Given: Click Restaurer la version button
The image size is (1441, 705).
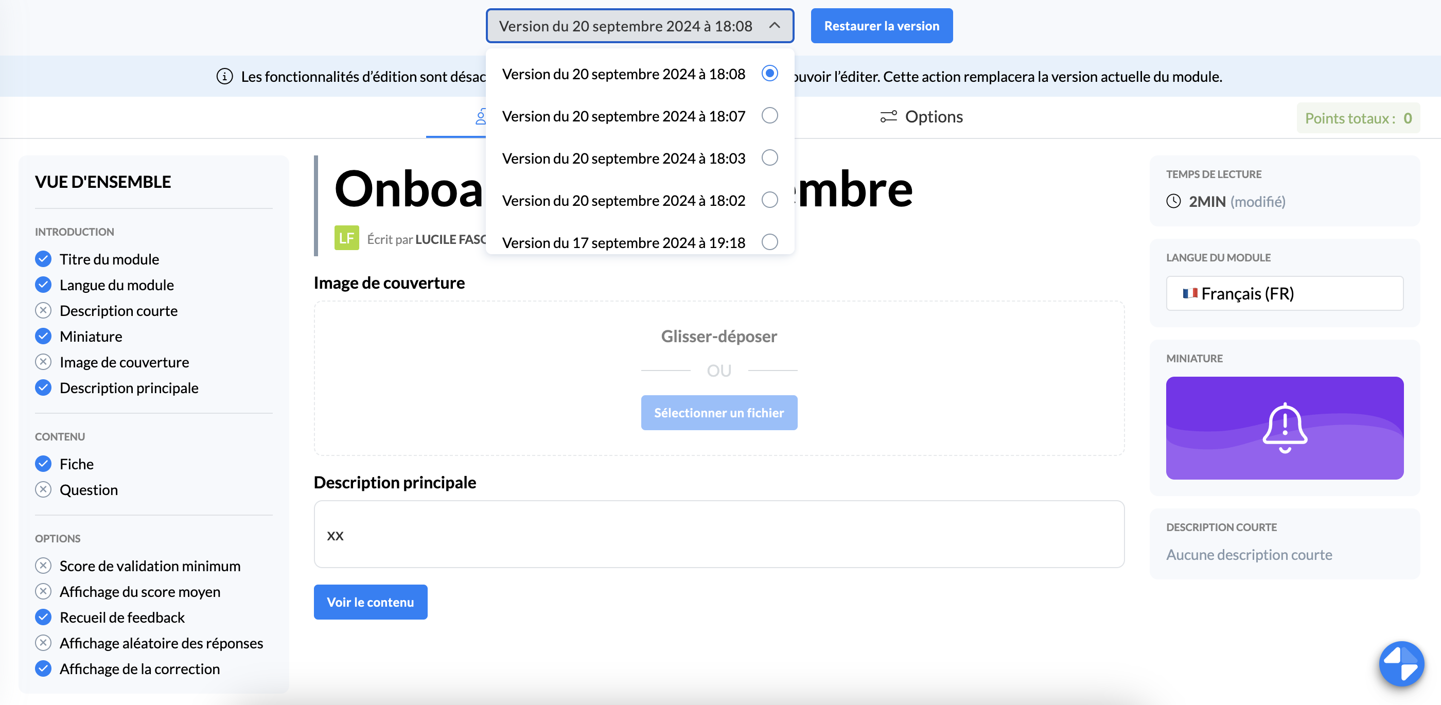Looking at the screenshot, I should coord(881,26).
